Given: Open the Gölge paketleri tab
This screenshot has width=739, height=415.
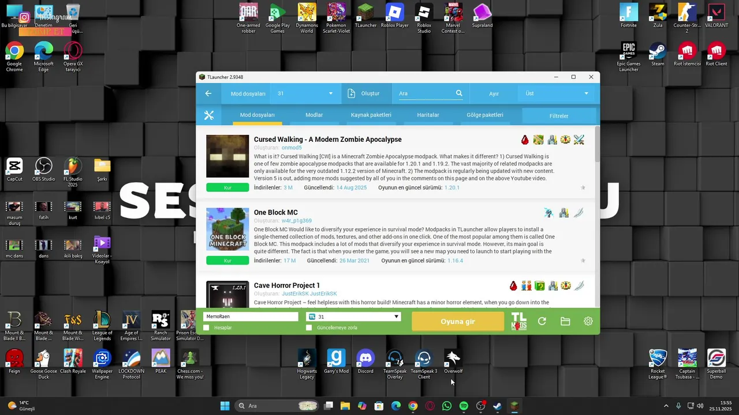Looking at the screenshot, I should pos(485,115).
